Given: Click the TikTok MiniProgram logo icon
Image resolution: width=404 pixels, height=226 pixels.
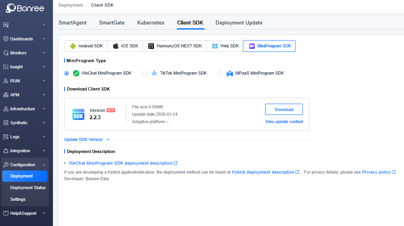Looking at the screenshot, I should (x=154, y=73).
